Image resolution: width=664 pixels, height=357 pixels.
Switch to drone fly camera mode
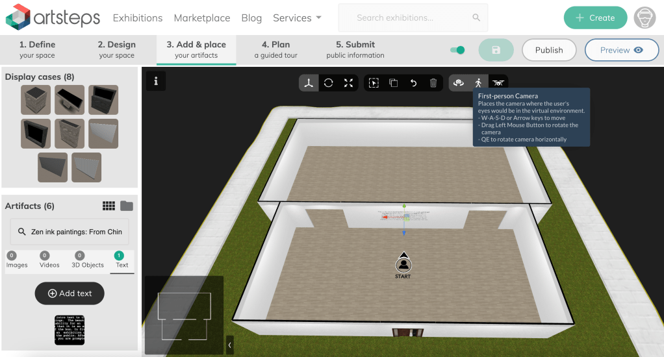tap(498, 83)
